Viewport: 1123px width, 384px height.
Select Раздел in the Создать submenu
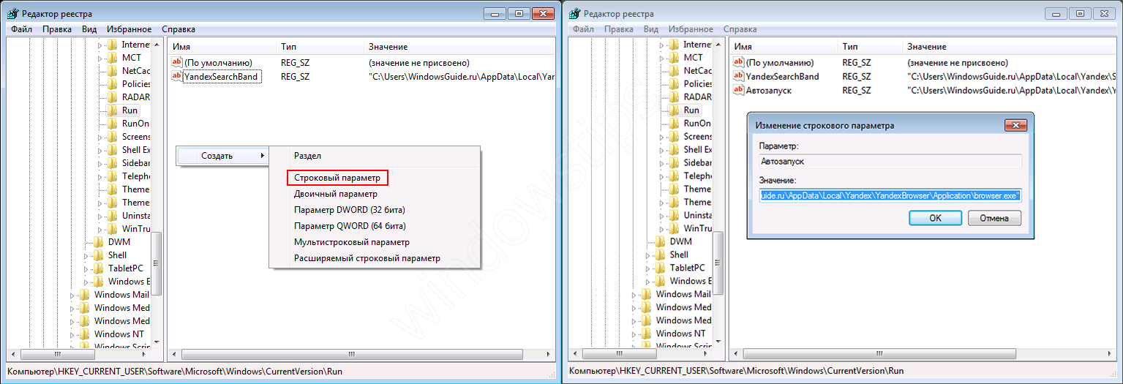pos(307,156)
